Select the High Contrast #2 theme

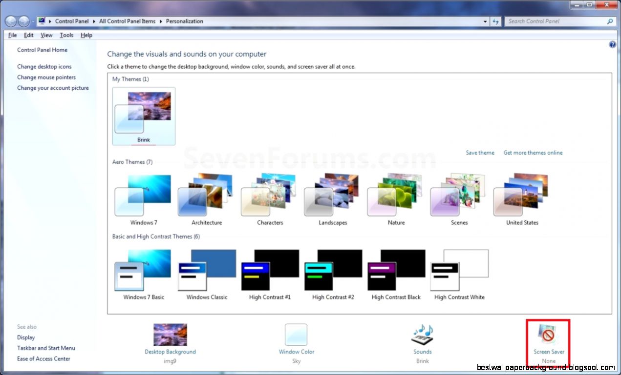click(x=333, y=275)
